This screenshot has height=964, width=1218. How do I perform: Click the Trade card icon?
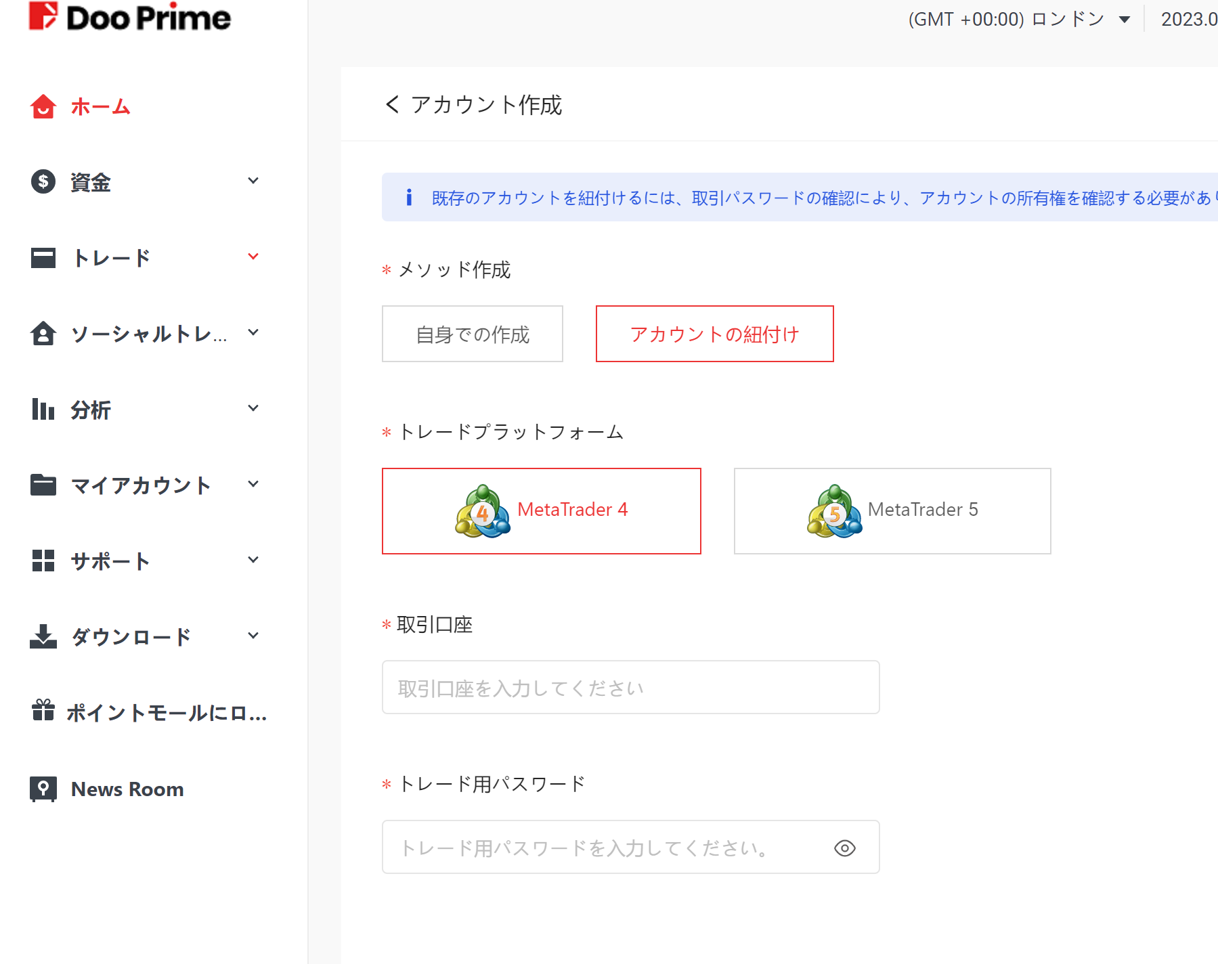(x=43, y=257)
